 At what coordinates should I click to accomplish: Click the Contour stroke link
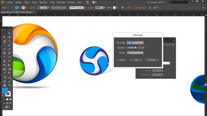click(32, 8)
